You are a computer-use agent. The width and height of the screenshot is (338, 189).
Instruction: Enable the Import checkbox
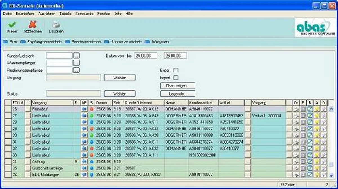[x=176, y=78]
